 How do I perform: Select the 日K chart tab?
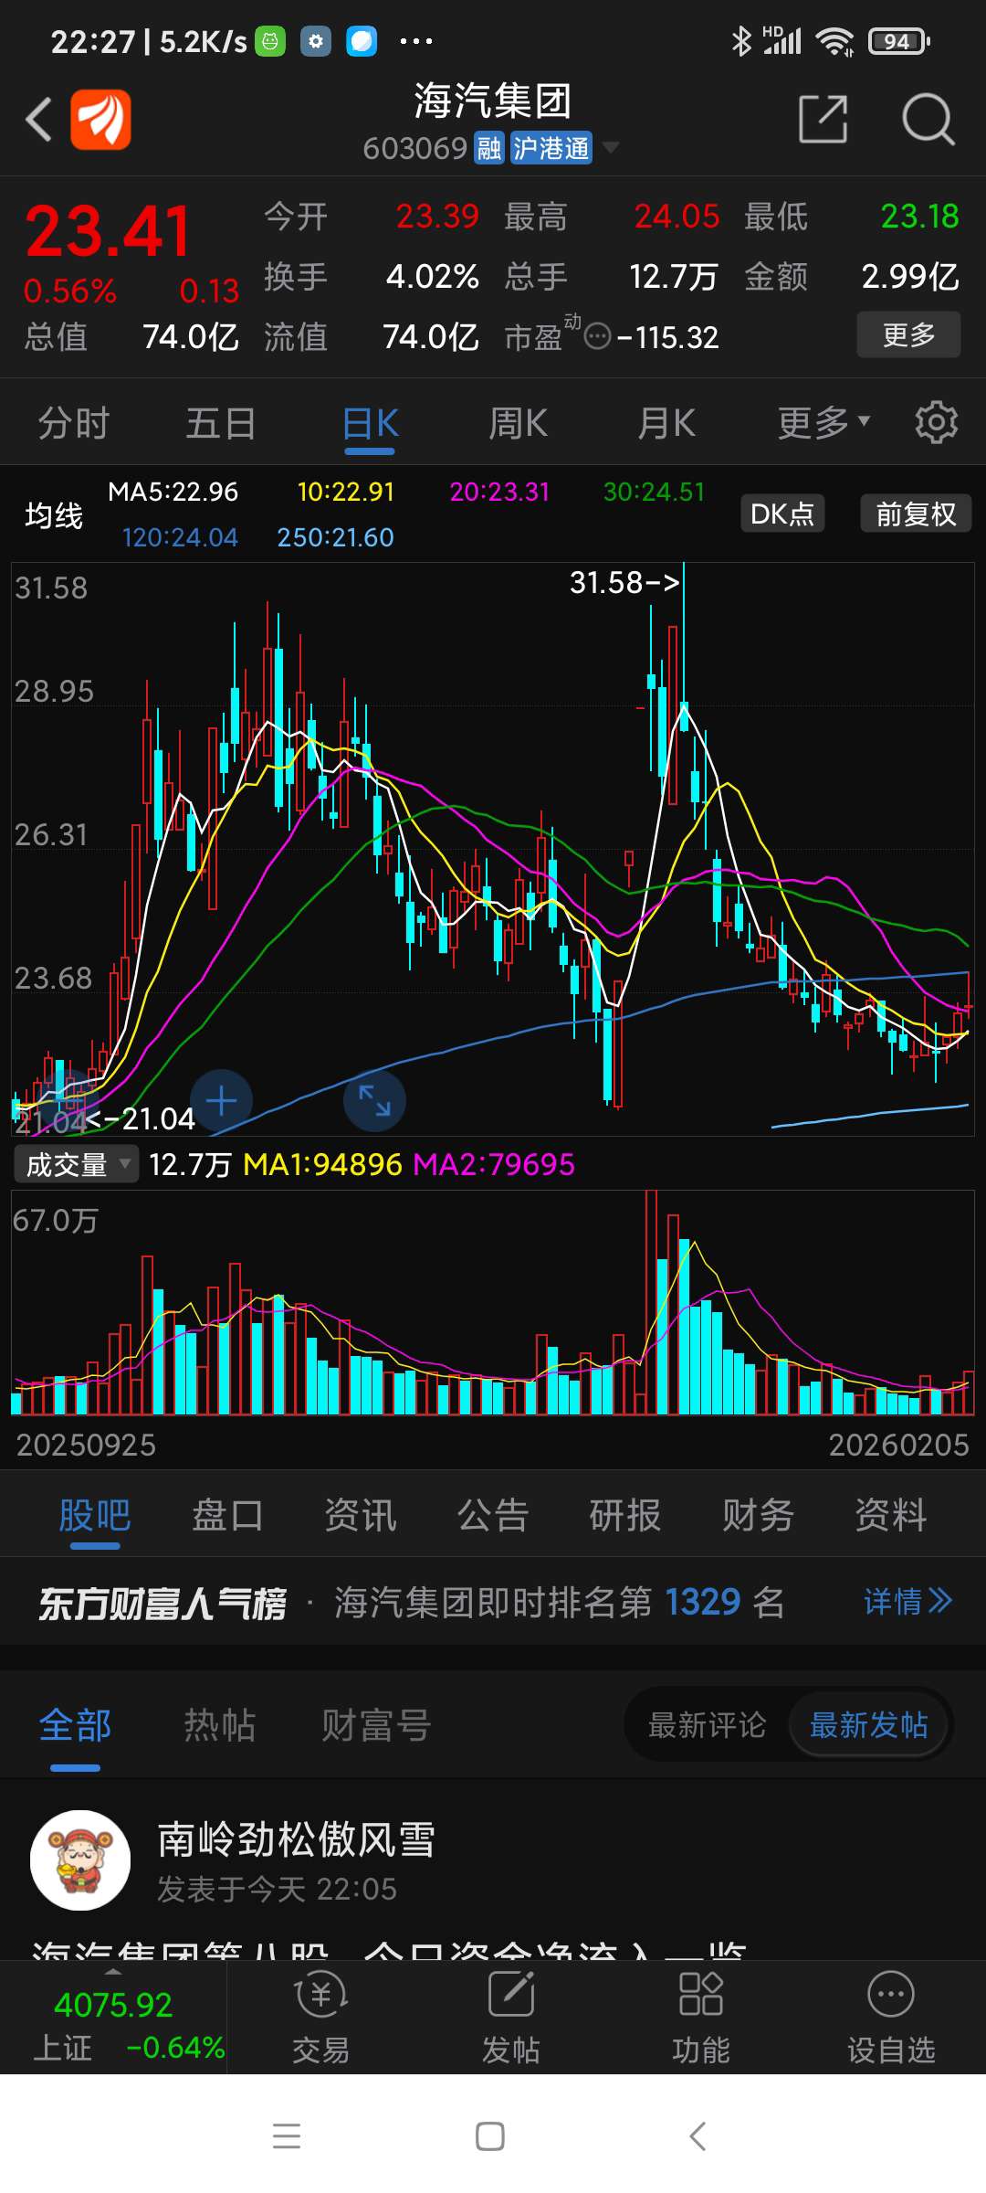tap(370, 423)
